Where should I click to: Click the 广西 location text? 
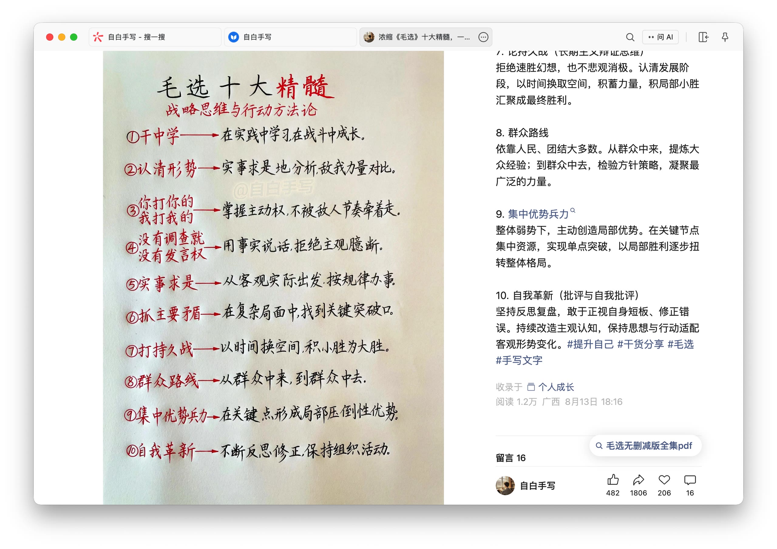point(551,402)
